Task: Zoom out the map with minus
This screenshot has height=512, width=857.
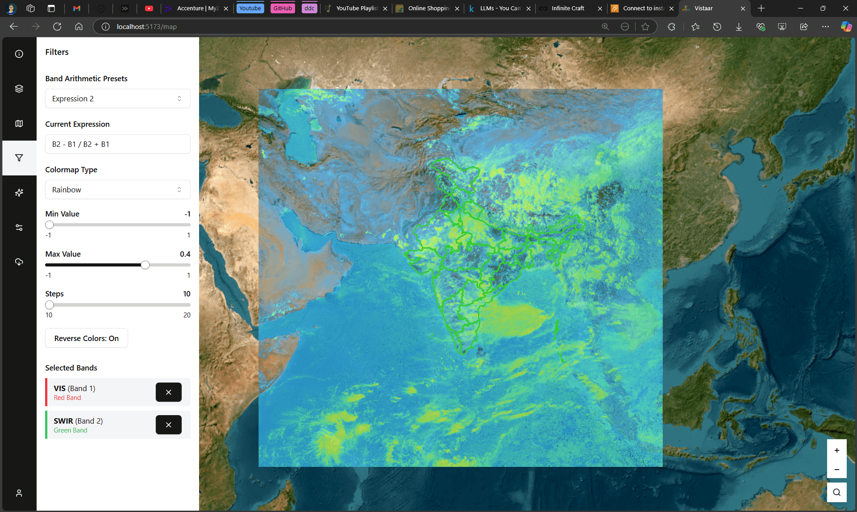Action: (836, 470)
